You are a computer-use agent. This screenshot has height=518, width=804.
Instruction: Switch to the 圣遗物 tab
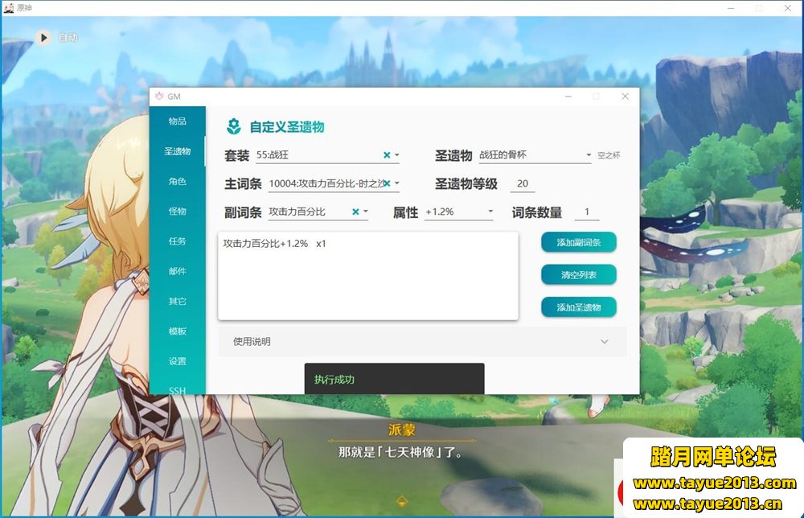178,151
